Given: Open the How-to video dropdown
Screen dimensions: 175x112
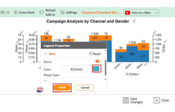Looking at the screenshot, I should (x=141, y=13).
